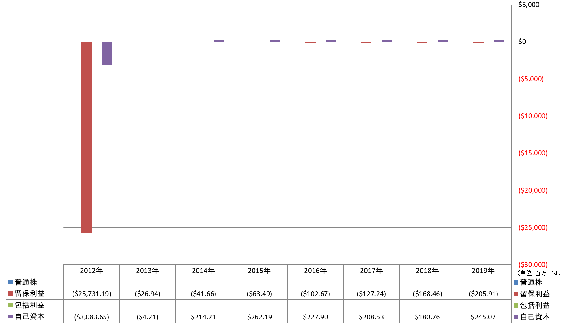Click the ($26.94) cell for 2013

pos(147,294)
